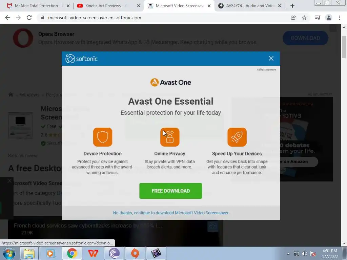
Task: Click the Speed Up Your Devices rocket icon
Action: (x=237, y=137)
